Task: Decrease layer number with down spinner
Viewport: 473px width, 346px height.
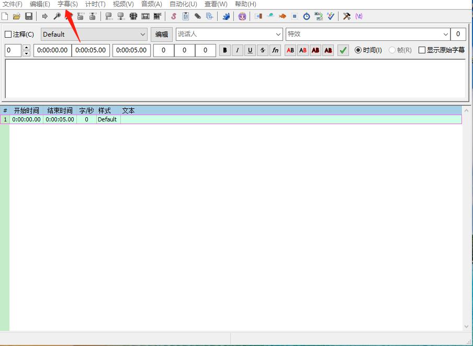Action: (x=27, y=53)
